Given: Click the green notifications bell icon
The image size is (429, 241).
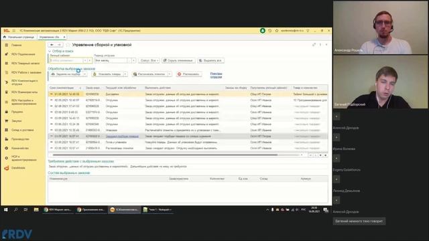Looking at the screenshot, I should tap(262, 31).
